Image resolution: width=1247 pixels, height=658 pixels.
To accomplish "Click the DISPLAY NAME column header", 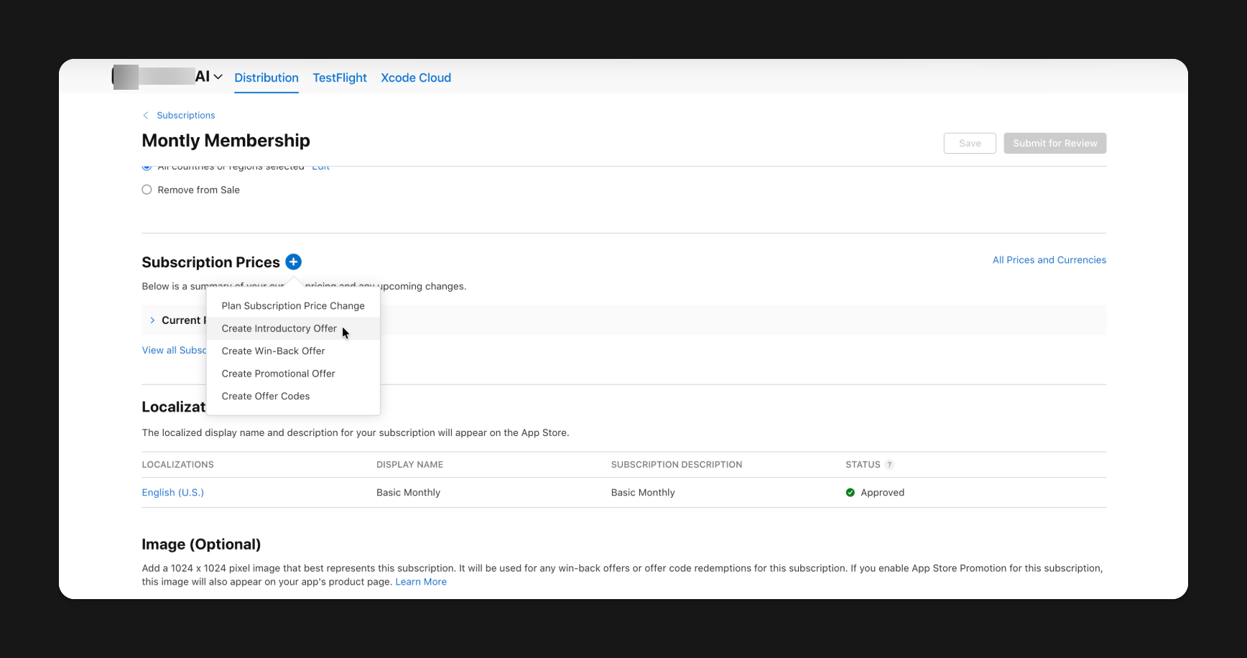I will 409,465.
